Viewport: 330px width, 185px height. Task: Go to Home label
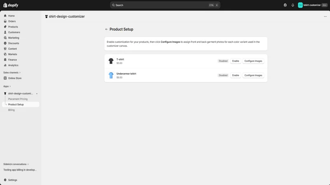click(x=12, y=16)
